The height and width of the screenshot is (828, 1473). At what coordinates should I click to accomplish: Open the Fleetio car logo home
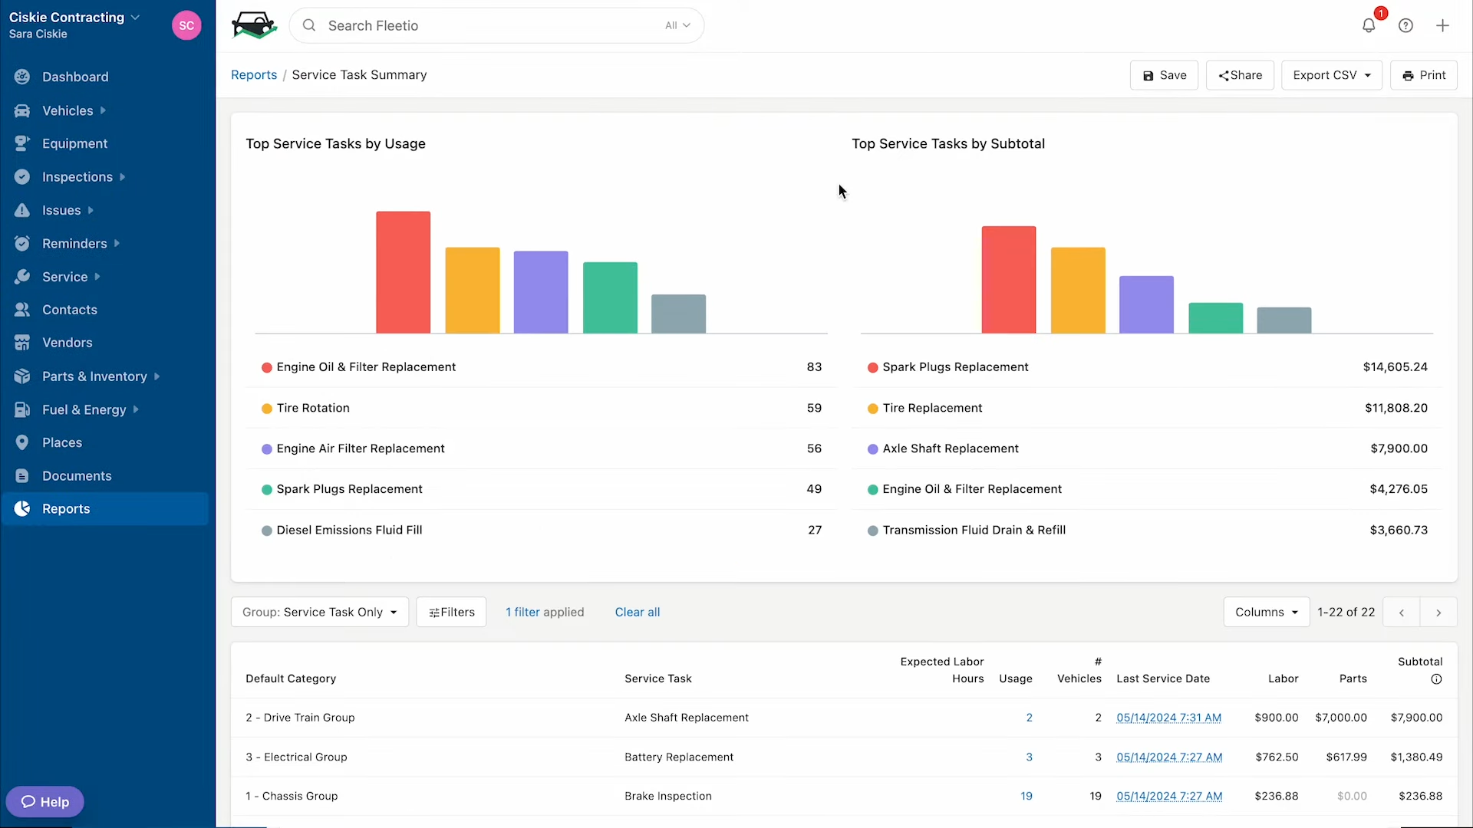coord(254,25)
